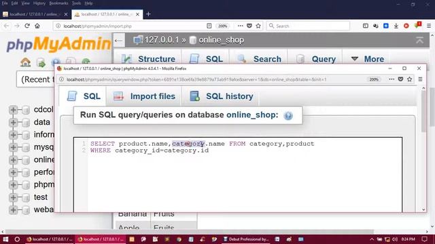Click the Banana result cell
The height and width of the screenshot is (244, 435).
pyautogui.click(x=132, y=214)
